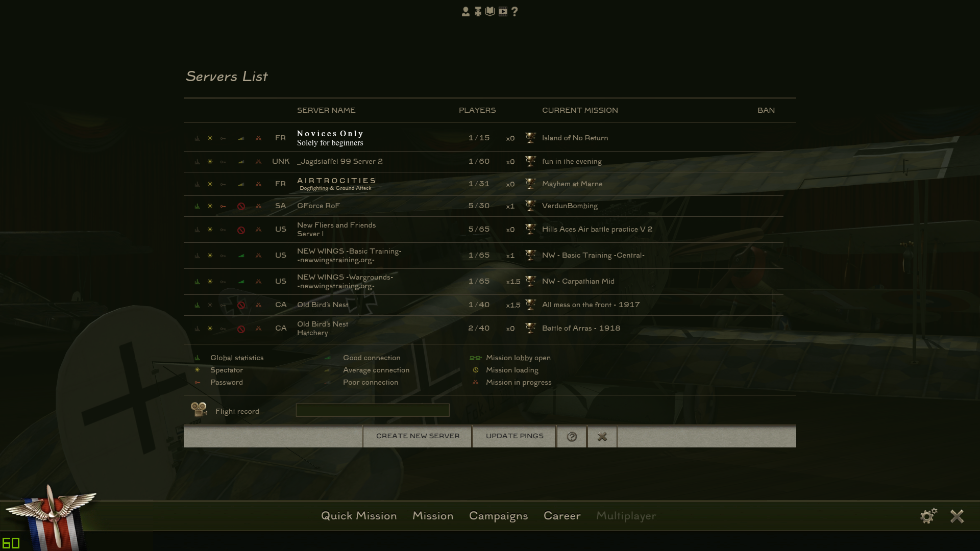980x551 pixels.
Task: Open the pilot profile icon at top
Action: tap(465, 11)
